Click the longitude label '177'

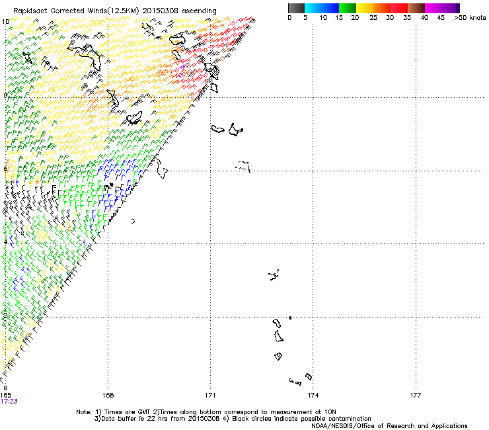416,396
